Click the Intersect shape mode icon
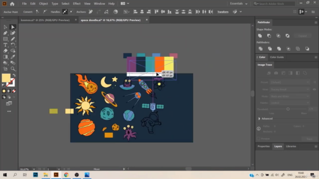Image resolution: width=319 pixels, height=179 pixels. 278,36
